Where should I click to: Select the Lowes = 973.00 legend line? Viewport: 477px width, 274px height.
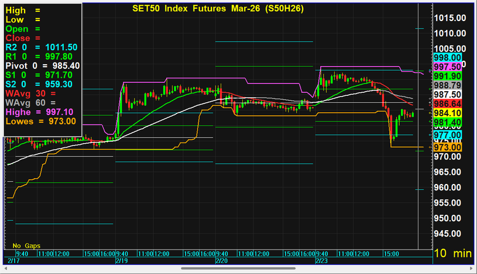click(40, 121)
